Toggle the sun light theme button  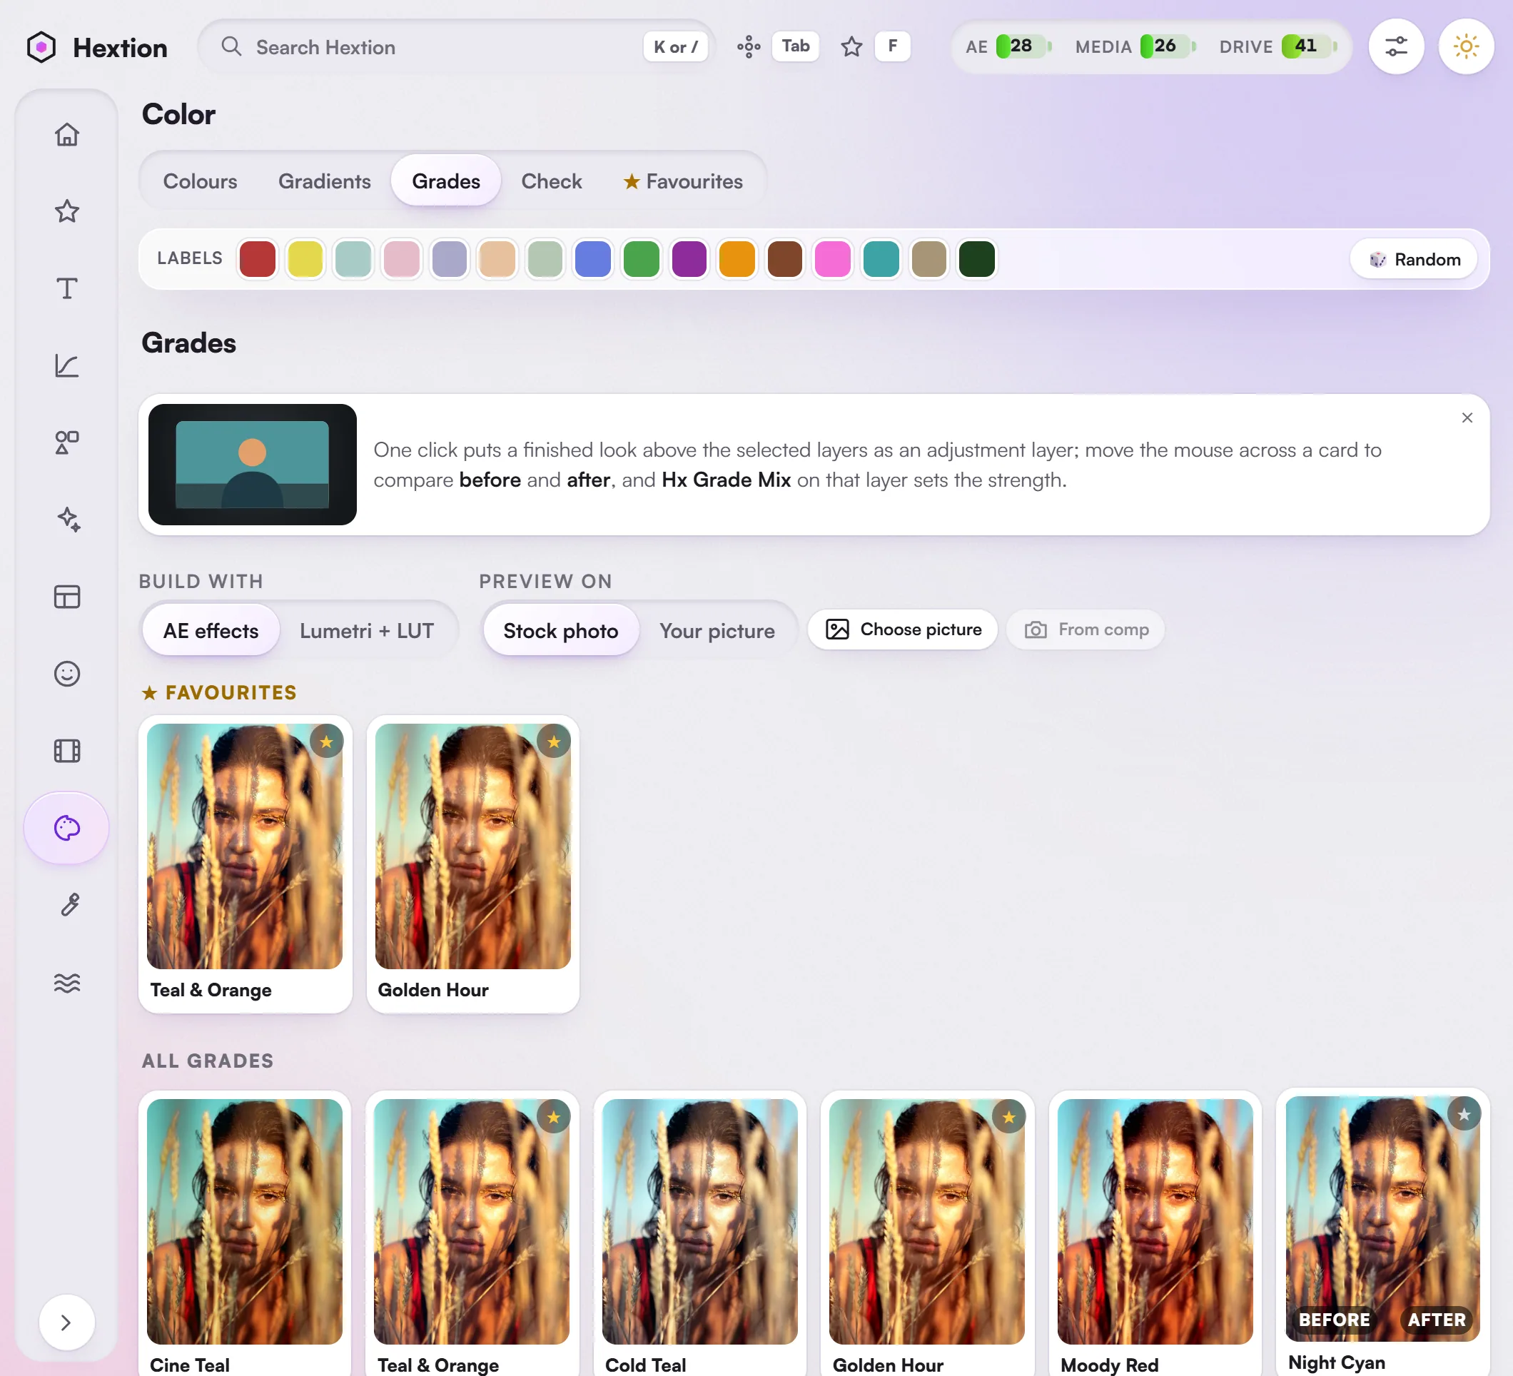pyautogui.click(x=1466, y=46)
